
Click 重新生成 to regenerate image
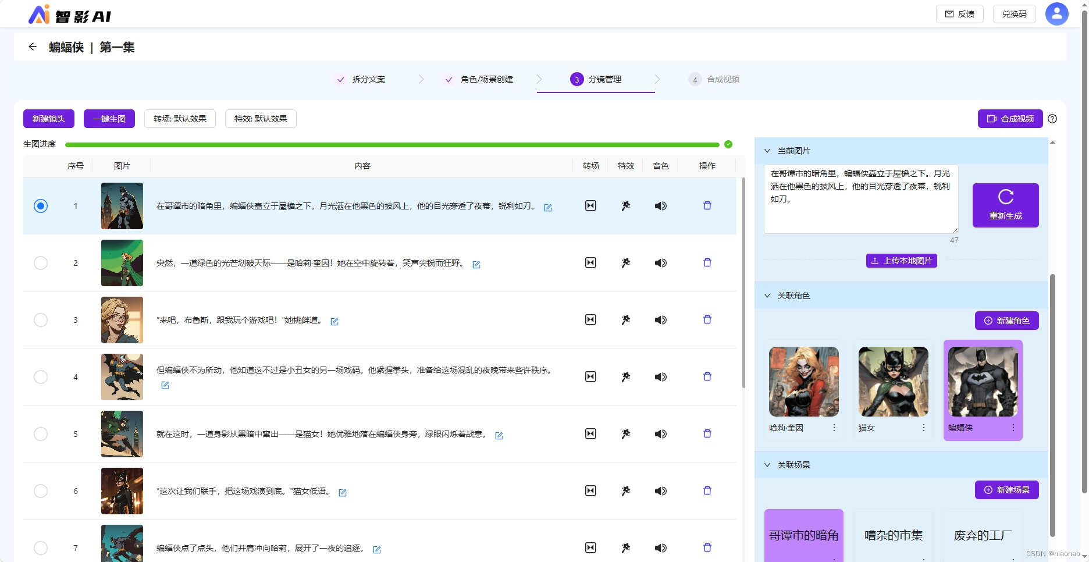pos(1005,205)
